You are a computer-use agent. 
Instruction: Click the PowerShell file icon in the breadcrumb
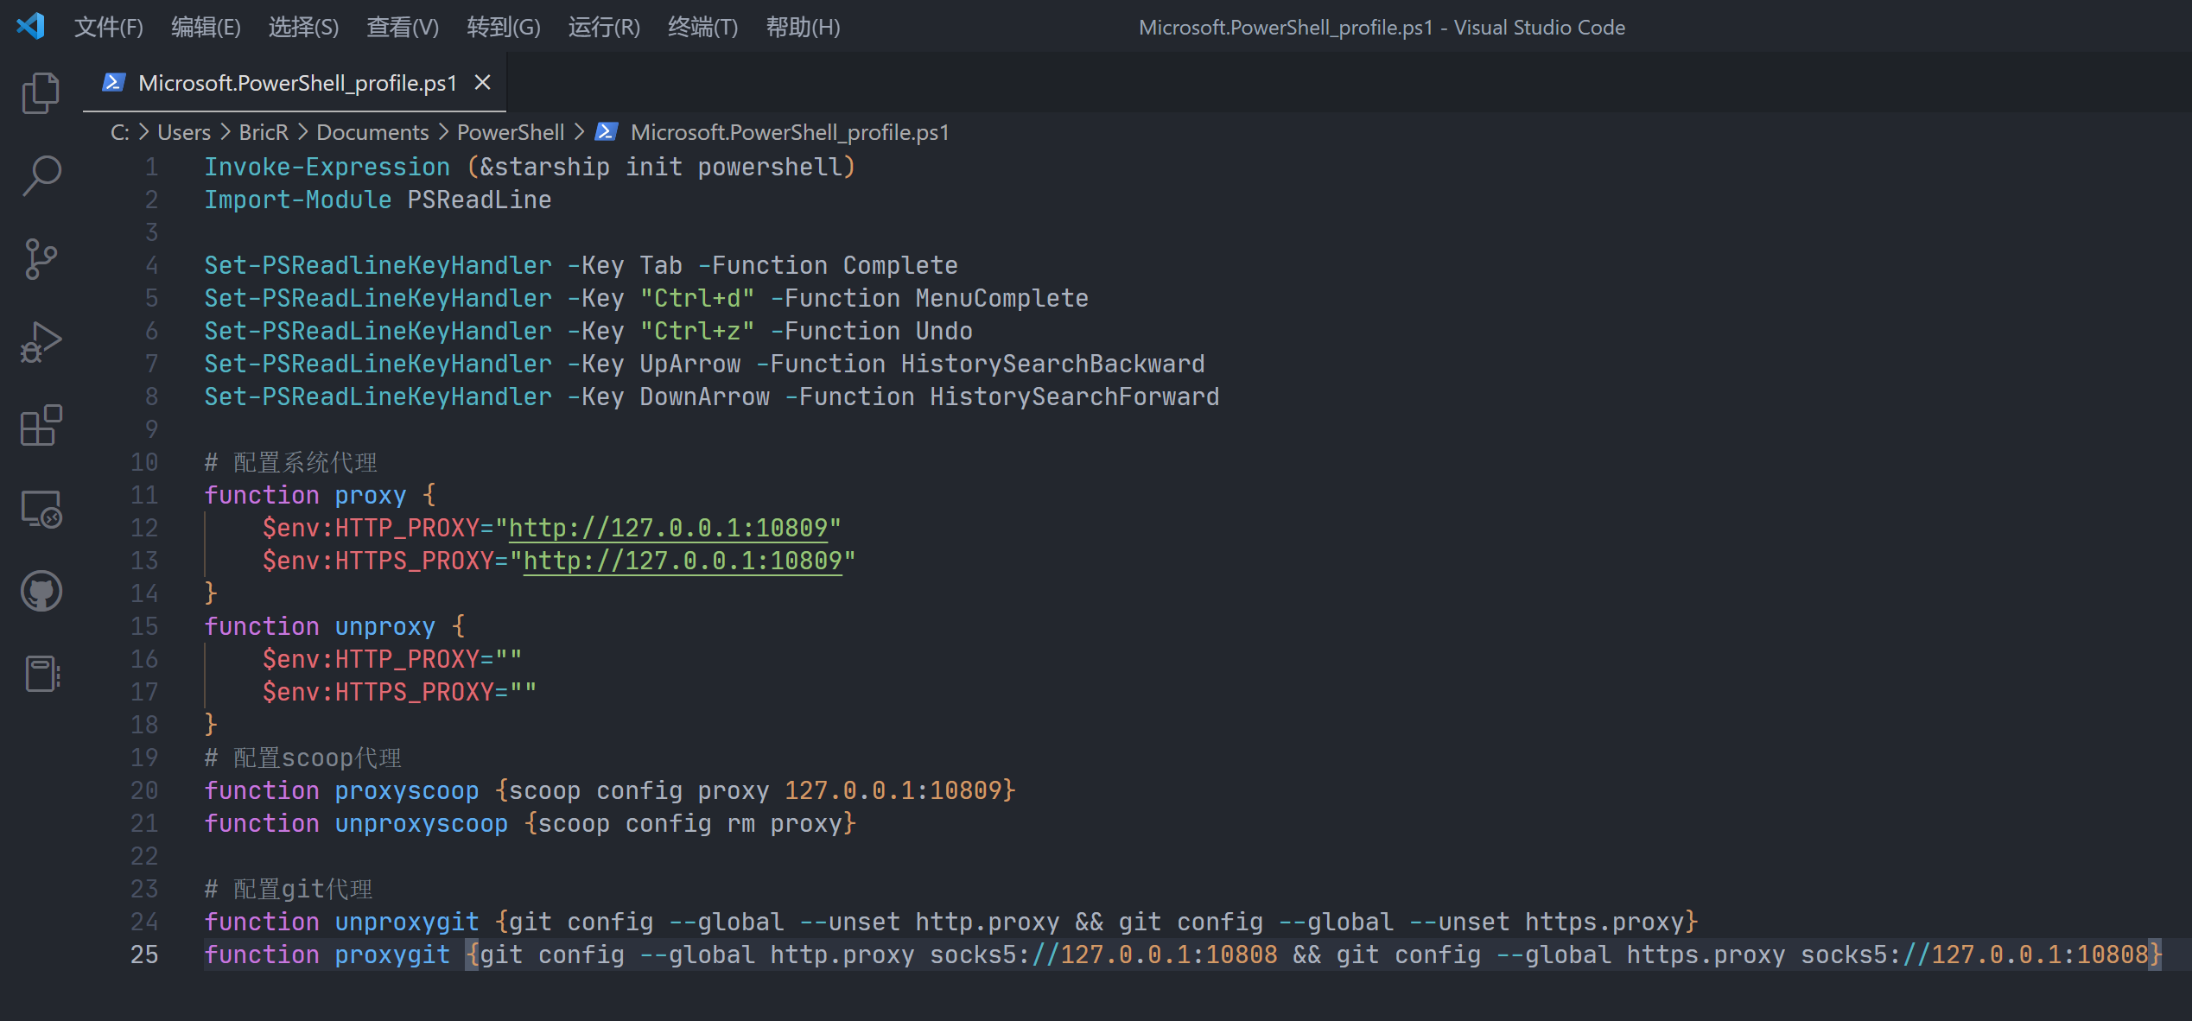(x=607, y=131)
